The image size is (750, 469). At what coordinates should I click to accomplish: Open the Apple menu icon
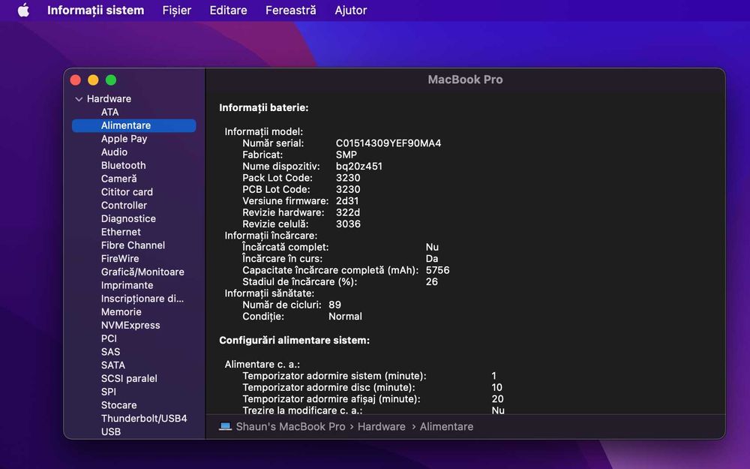click(x=23, y=10)
